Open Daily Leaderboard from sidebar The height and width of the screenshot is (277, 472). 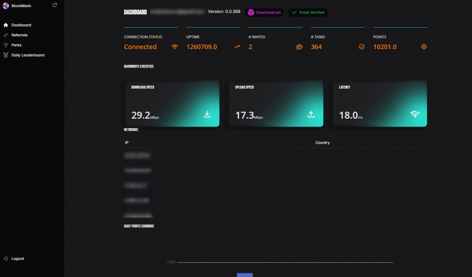(x=27, y=55)
